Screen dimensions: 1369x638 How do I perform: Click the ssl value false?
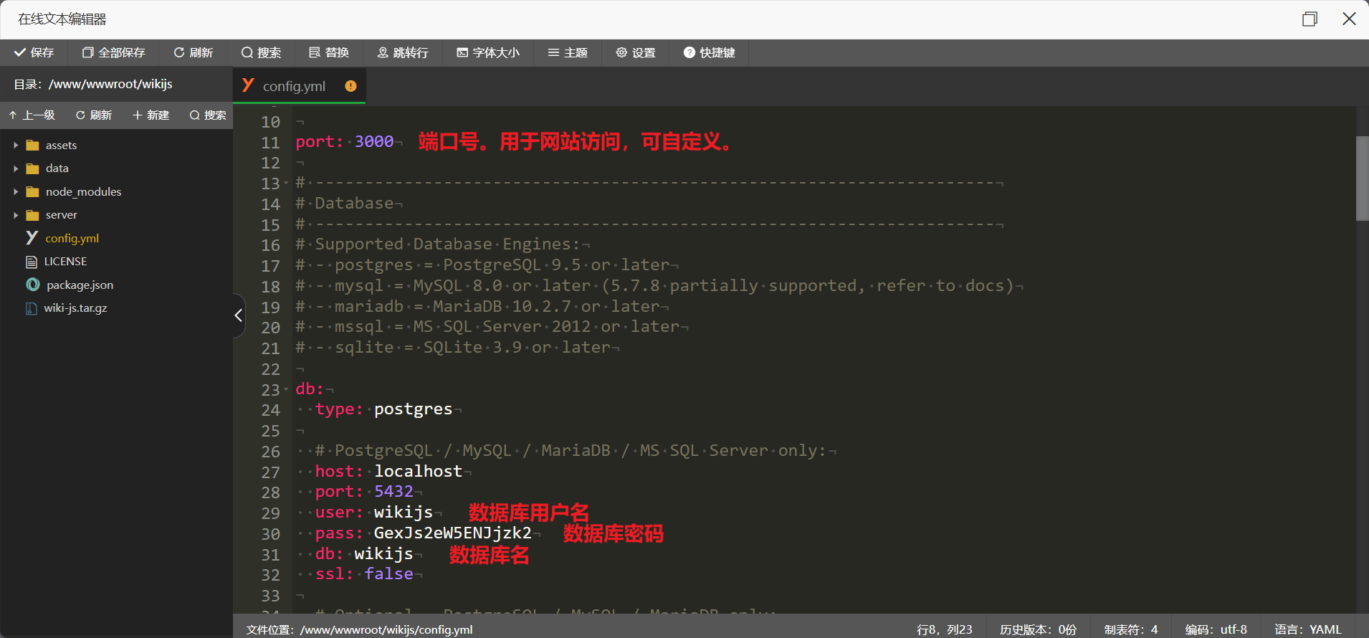click(x=388, y=574)
